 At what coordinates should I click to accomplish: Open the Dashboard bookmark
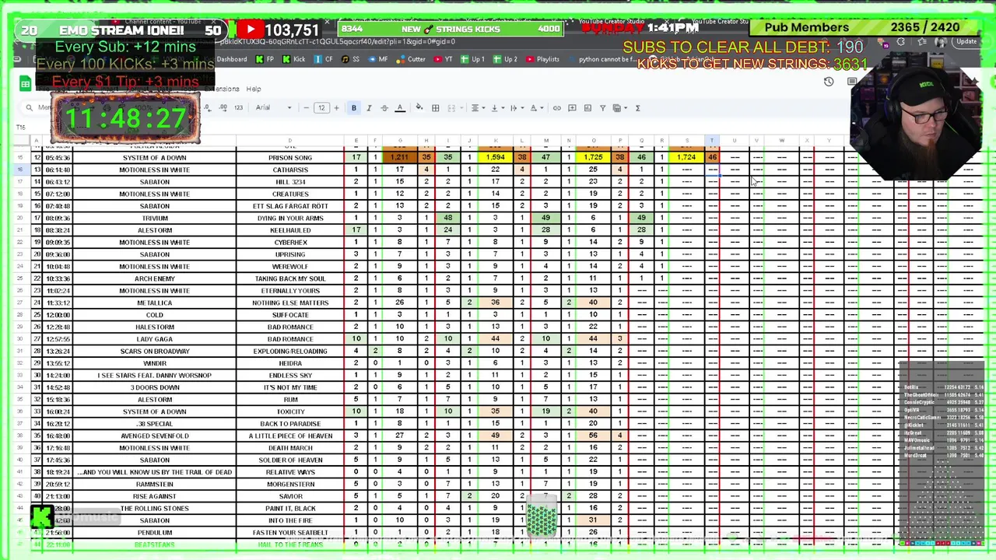231,59
